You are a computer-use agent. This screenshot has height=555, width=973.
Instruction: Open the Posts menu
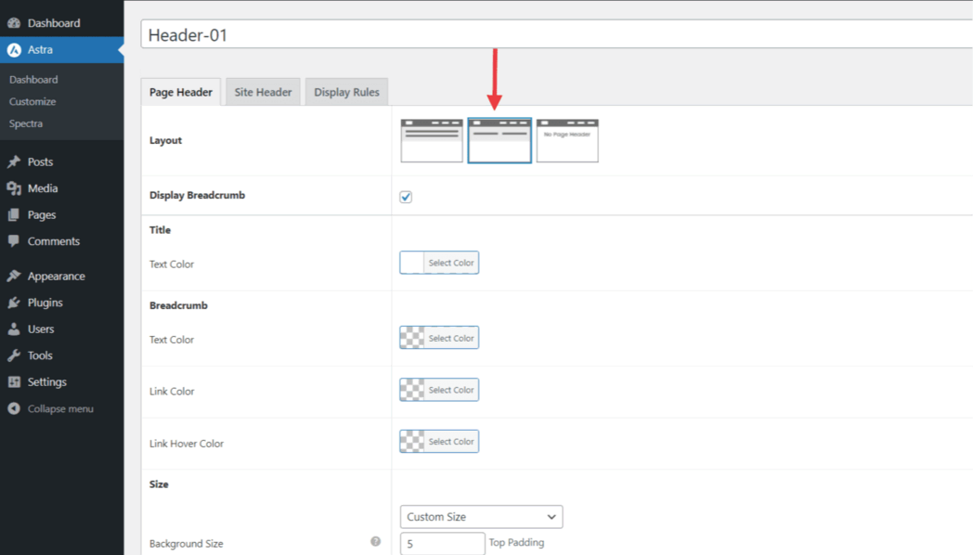[x=62, y=161]
